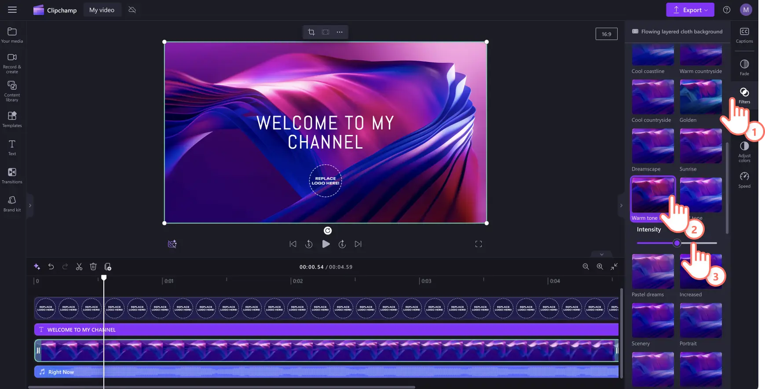Zoom out the timeline
765x389 pixels.
pos(586,266)
